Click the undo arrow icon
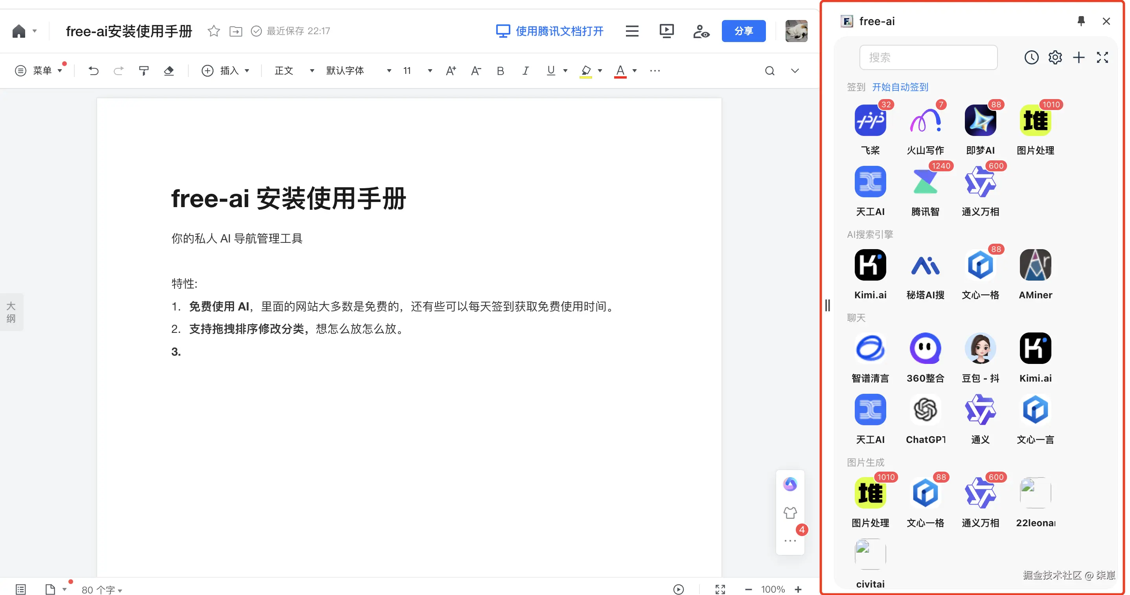The height and width of the screenshot is (595, 1130). (x=93, y=71)
